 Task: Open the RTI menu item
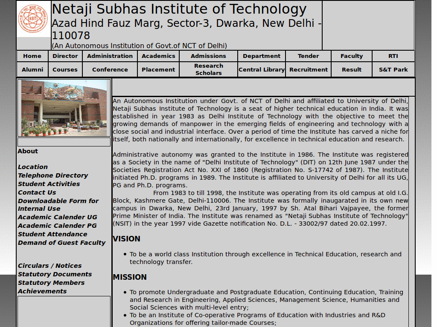[x=393, y=56]
